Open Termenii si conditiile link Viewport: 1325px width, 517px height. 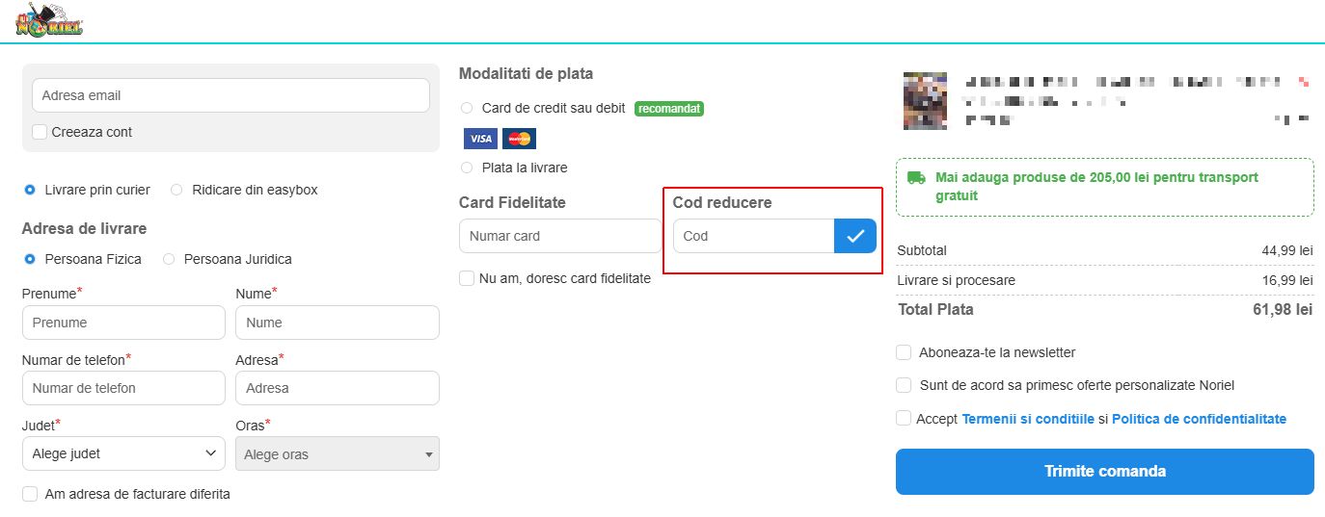tap(1028, 419)
